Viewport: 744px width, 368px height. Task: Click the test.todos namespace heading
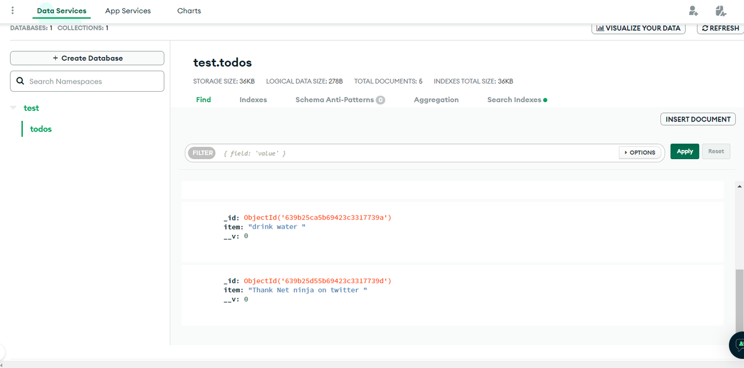tap(223, 63)
